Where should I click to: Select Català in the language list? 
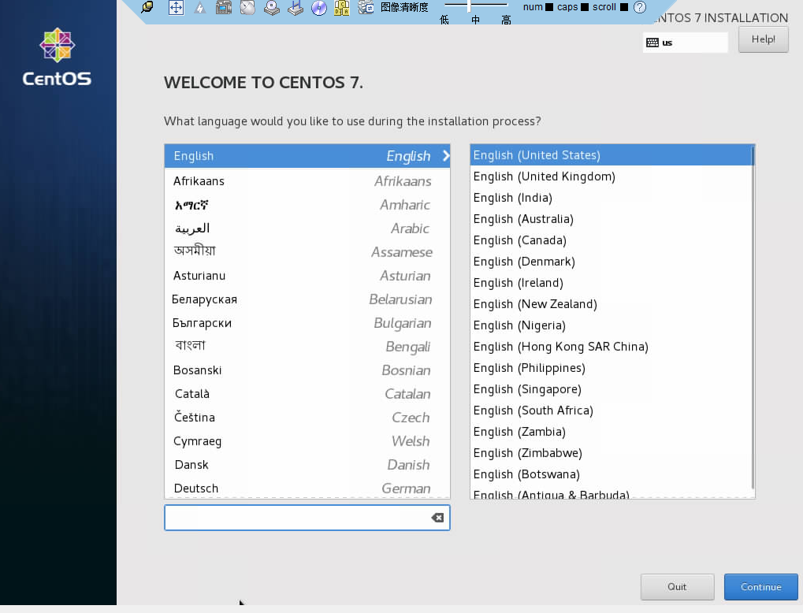[x=307, y=394]
